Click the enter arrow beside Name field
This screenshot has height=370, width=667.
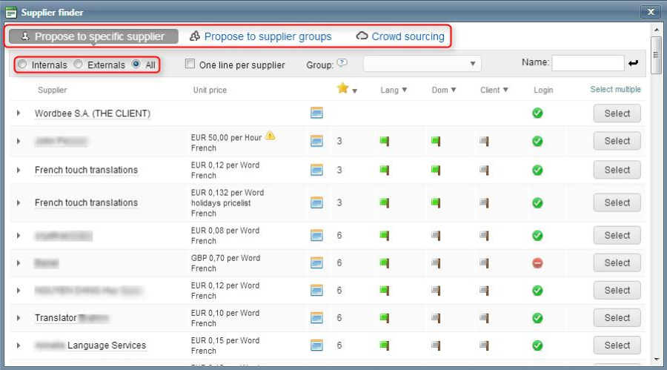(633, 64)
